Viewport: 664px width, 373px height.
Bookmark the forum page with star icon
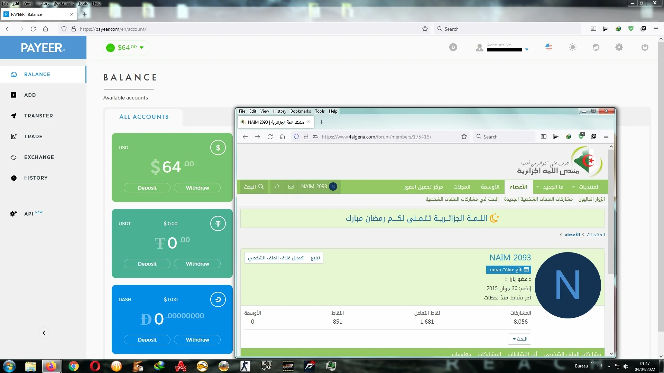click(x=464, y=136)
